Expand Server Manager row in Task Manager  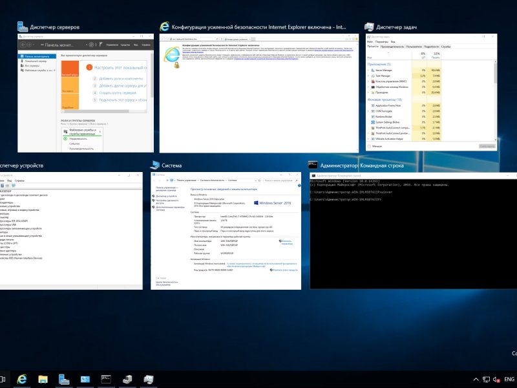tap(368, 70)
